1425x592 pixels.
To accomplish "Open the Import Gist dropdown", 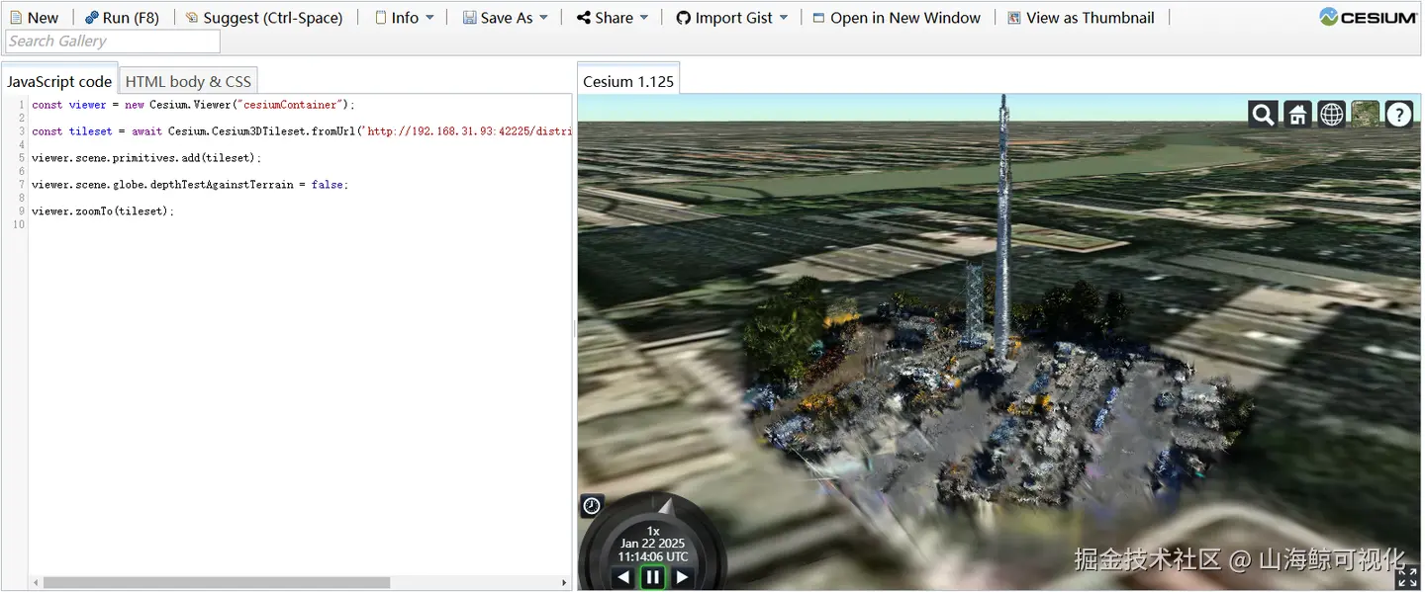I will 732,18.
